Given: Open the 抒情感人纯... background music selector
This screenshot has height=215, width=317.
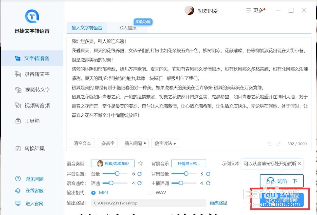Looking at the screenshot, I should coord(189,164).
